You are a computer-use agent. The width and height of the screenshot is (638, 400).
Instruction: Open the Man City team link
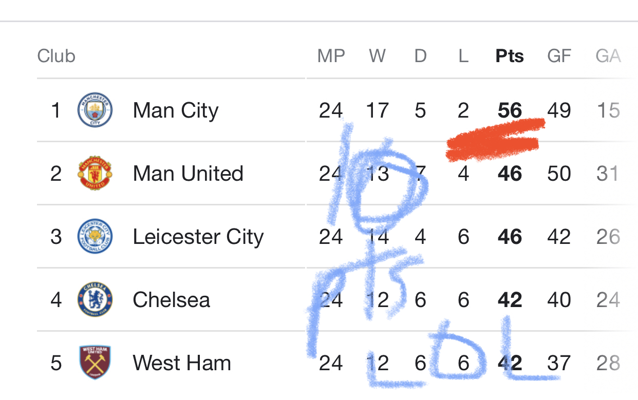(176, 111)
